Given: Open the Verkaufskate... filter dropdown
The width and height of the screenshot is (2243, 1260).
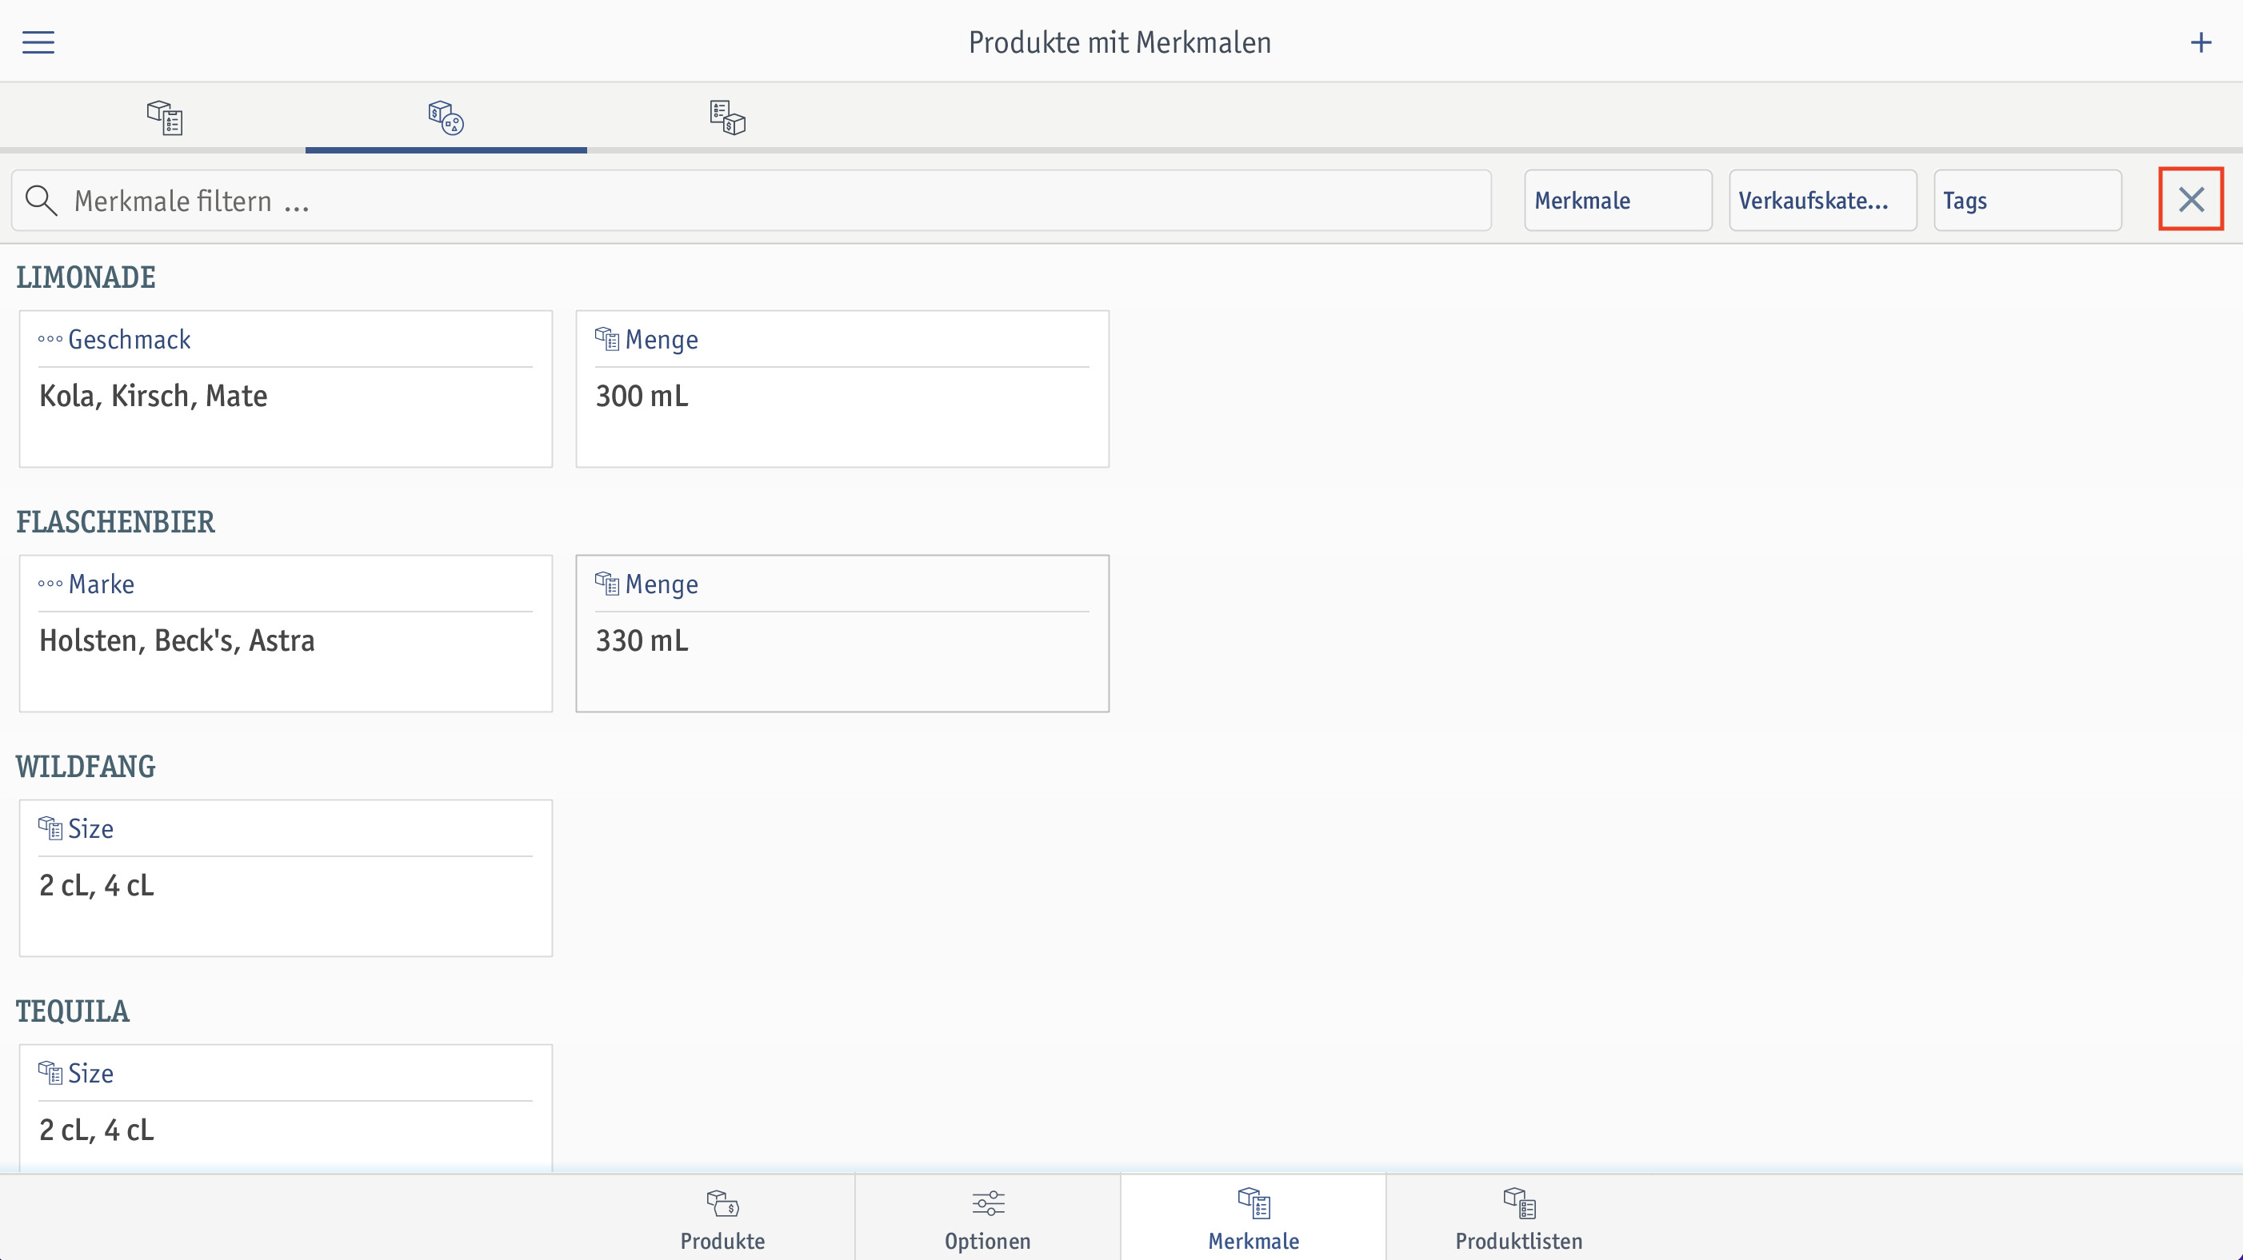Looking at the screenshot, I should coord(1822,200).
